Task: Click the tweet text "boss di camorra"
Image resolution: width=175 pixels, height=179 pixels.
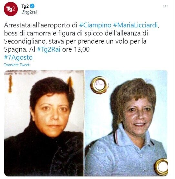Action: point(27,33)
